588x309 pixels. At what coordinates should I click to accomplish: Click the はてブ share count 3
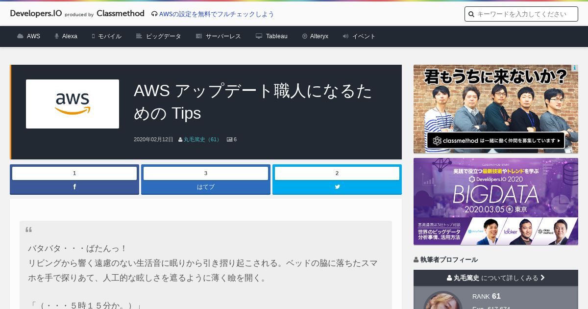pyautogui.click(x=206, y=173)
